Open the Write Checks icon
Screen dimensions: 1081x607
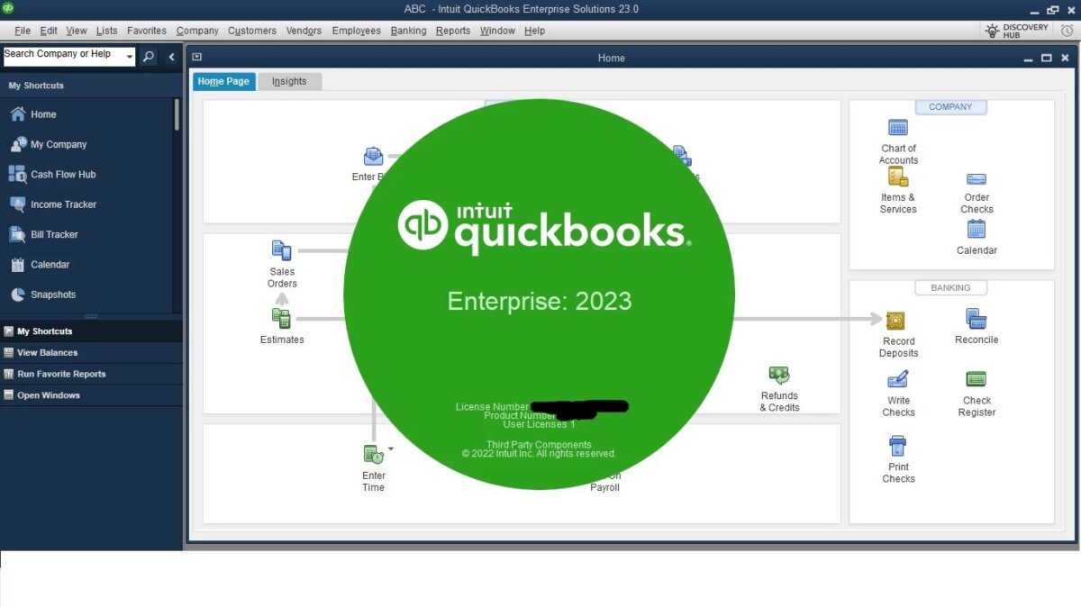coord(898,380)
